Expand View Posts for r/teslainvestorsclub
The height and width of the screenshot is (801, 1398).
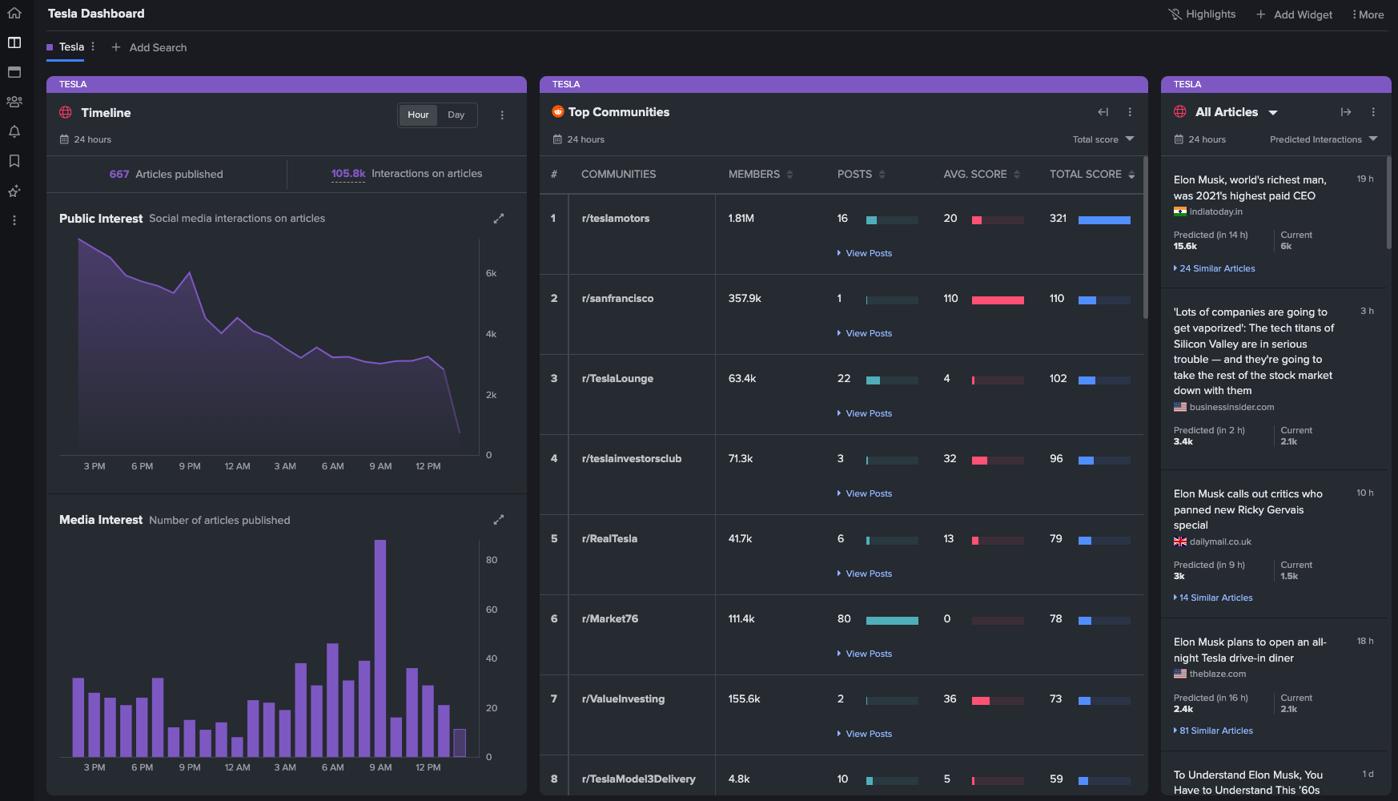(x=865, y=493)
